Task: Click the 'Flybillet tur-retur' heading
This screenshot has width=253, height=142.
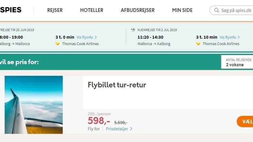Action: point(117,85)
